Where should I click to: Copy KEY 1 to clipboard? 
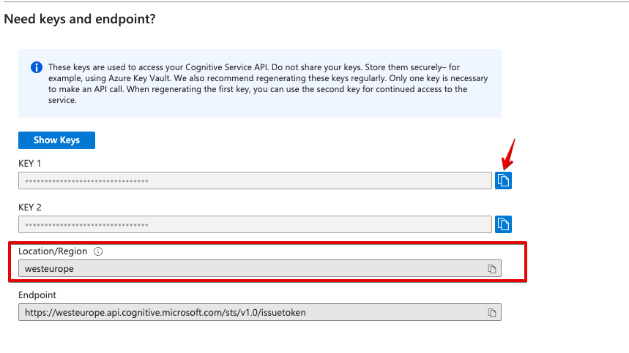tap(503, 181)
